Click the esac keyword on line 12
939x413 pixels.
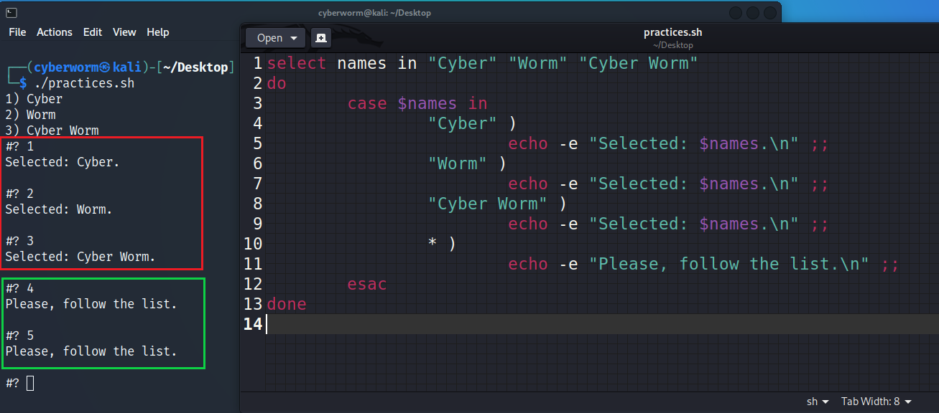pyautogui.click(x=367, y=284)
